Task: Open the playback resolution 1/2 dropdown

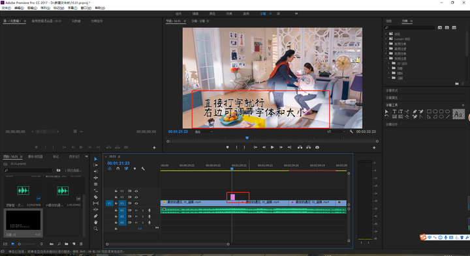Action: 336,132
